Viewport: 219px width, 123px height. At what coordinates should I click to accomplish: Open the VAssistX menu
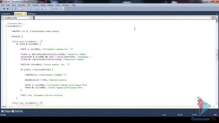[x=21, y=5]
